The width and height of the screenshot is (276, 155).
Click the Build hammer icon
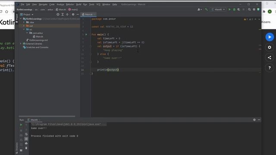pyautogui.click(x=206, y=9)
